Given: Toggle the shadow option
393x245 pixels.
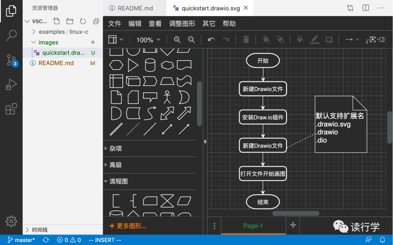Looking at the screenshot, I should [x=329, y=40].
